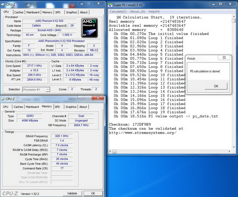The width and height of the screenshot is (238, 197).
Task: Click the CAS# Latency value 7.0 clocks
Action: click(x=62, y=145)
